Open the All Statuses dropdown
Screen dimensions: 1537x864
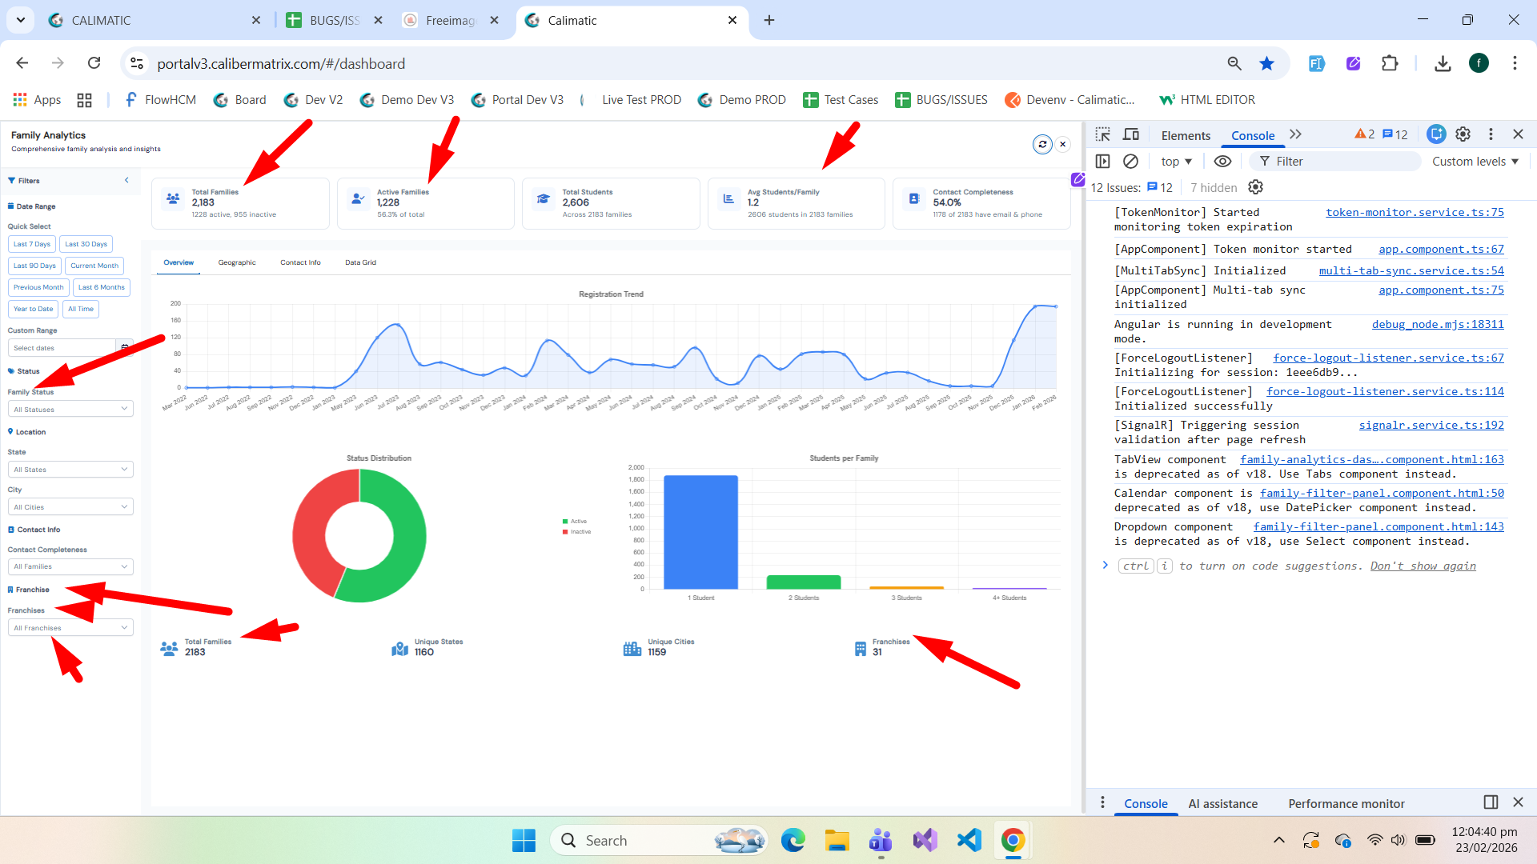[x=70, y=410]
